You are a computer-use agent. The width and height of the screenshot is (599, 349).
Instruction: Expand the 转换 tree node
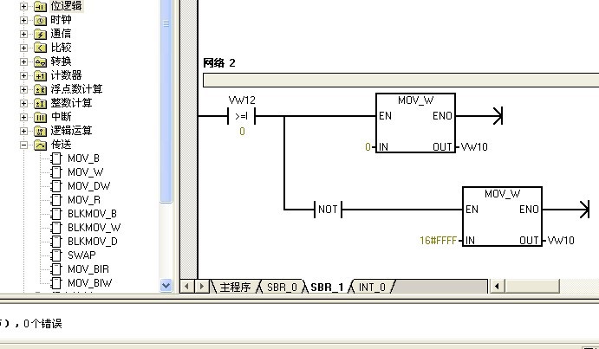coord(24,61)
